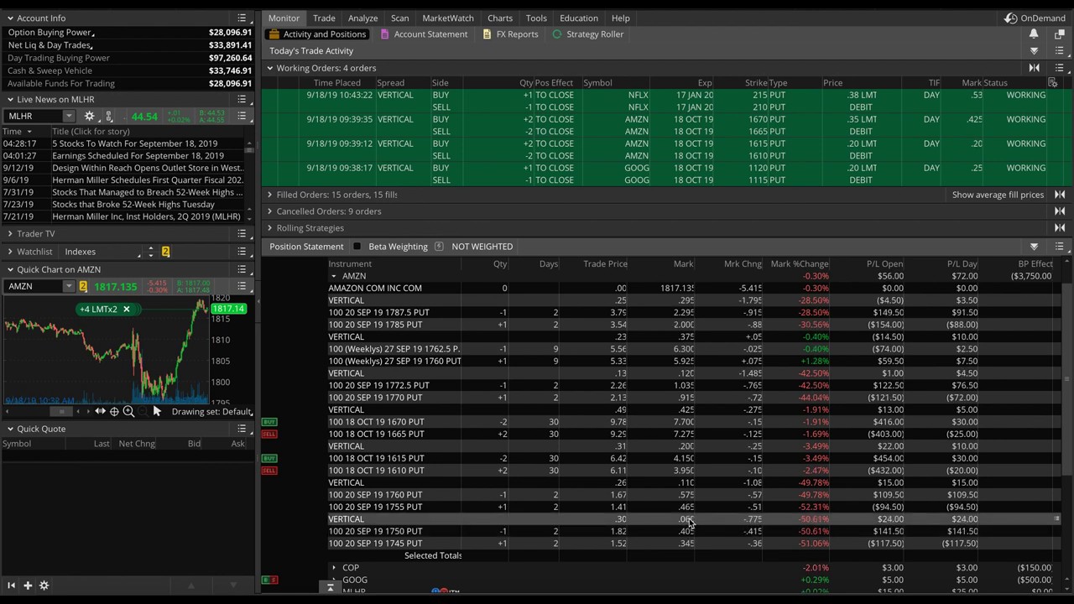
Task: Open the FX Reports sub-tab
Action: pyautogui.click(x=510, y=34)
